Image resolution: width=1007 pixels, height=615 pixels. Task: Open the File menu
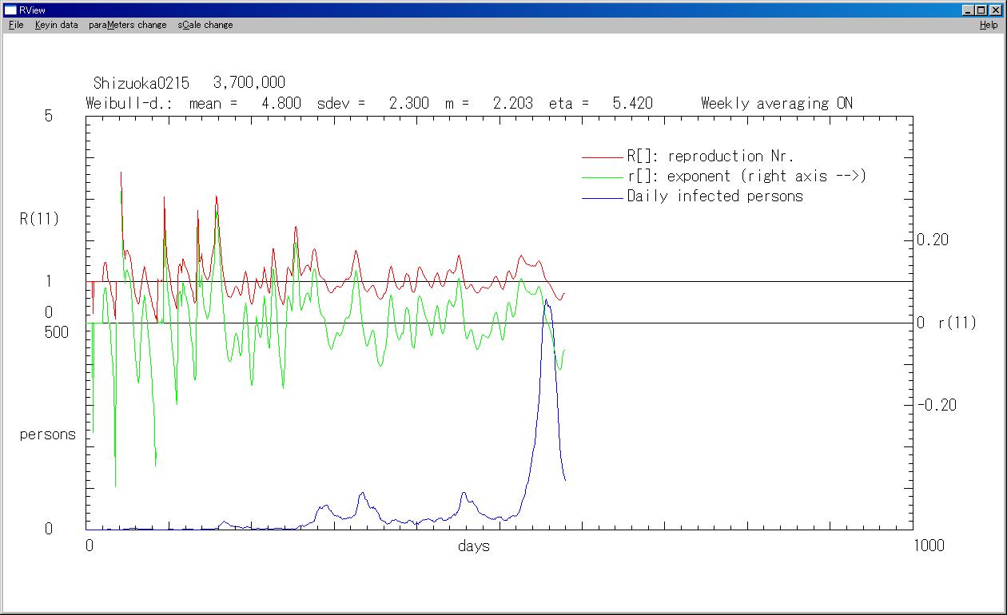(x=16, y=25)
